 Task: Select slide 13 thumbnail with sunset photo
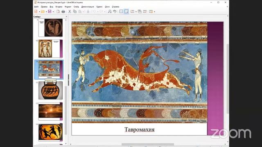(51, 111)
